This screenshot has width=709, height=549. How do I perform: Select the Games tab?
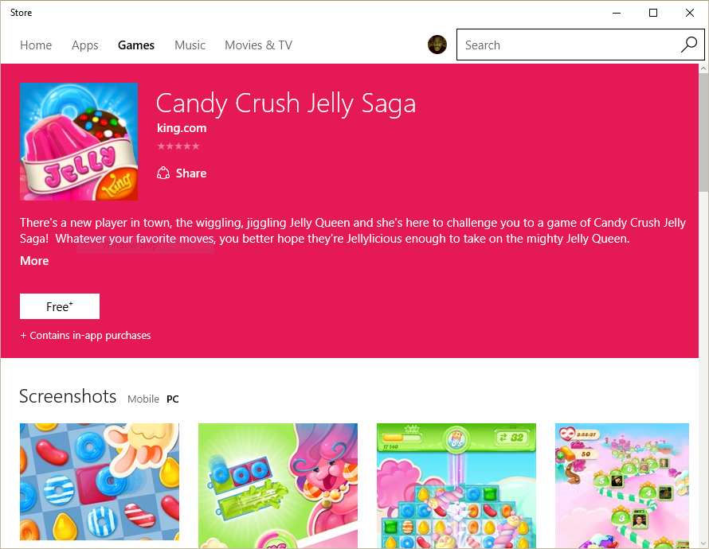136,45
